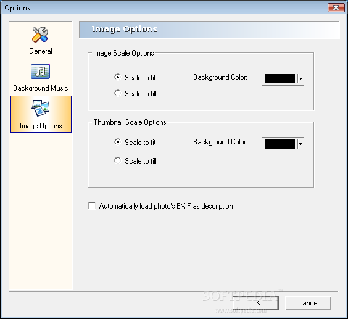Click the Options window title text
348x319 pixels.
(17, 8)
